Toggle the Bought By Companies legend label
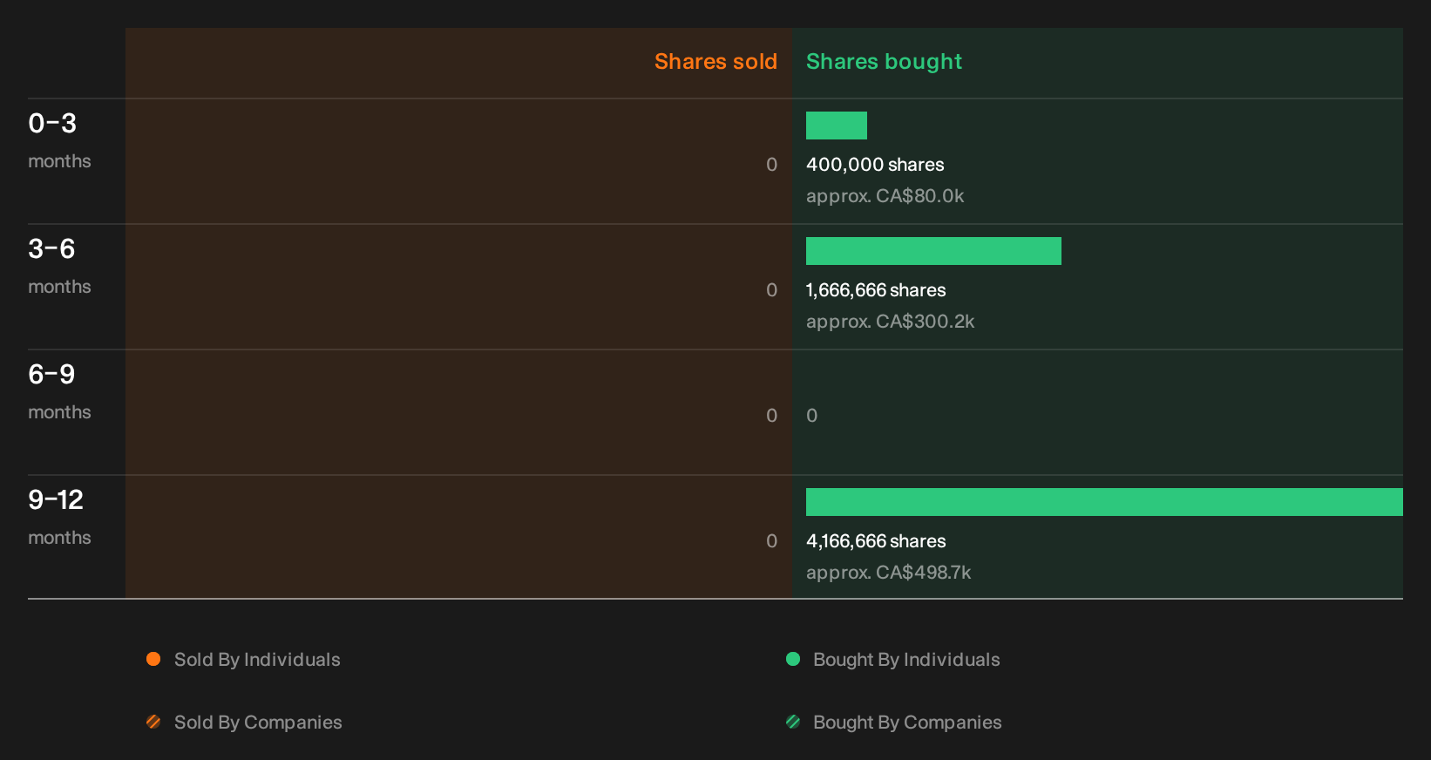The width and height of the screenshot is (1431, 760). click(x=907, y=723)
